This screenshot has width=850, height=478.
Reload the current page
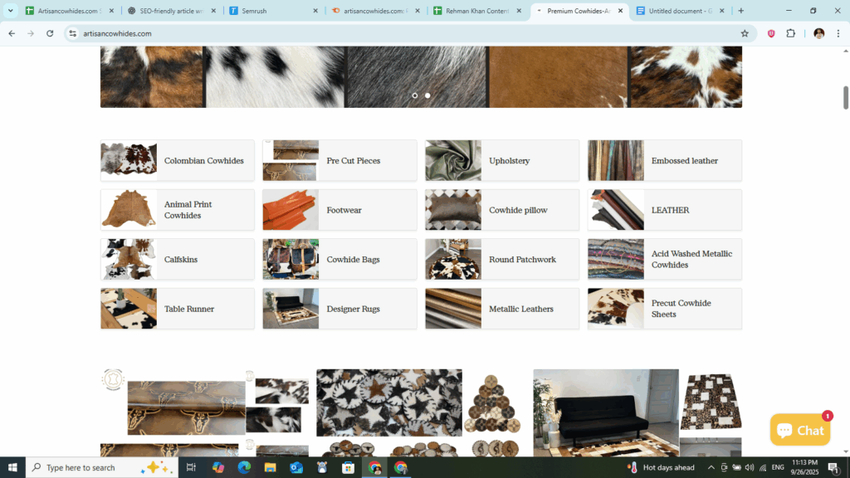[x=50, y=33]
